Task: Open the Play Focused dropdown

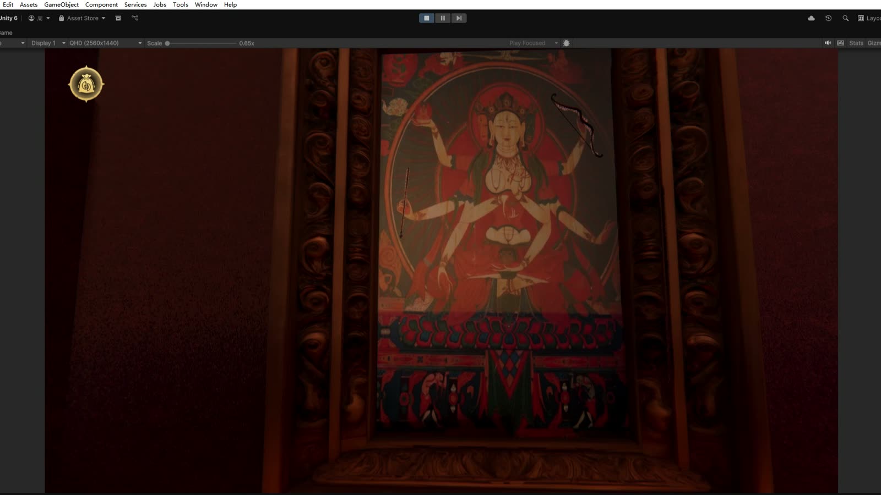Action: click(533, 43)
